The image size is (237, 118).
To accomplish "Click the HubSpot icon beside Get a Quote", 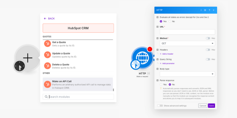I will (47, 44).
